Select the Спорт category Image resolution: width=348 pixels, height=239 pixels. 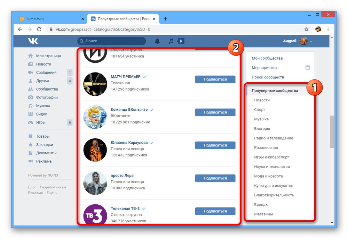(x=260, y=110)
